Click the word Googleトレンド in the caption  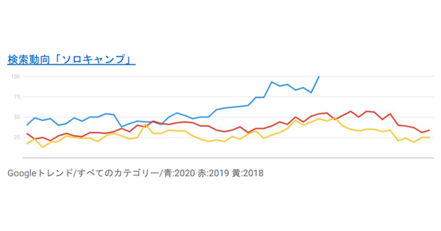pos(39,173)
